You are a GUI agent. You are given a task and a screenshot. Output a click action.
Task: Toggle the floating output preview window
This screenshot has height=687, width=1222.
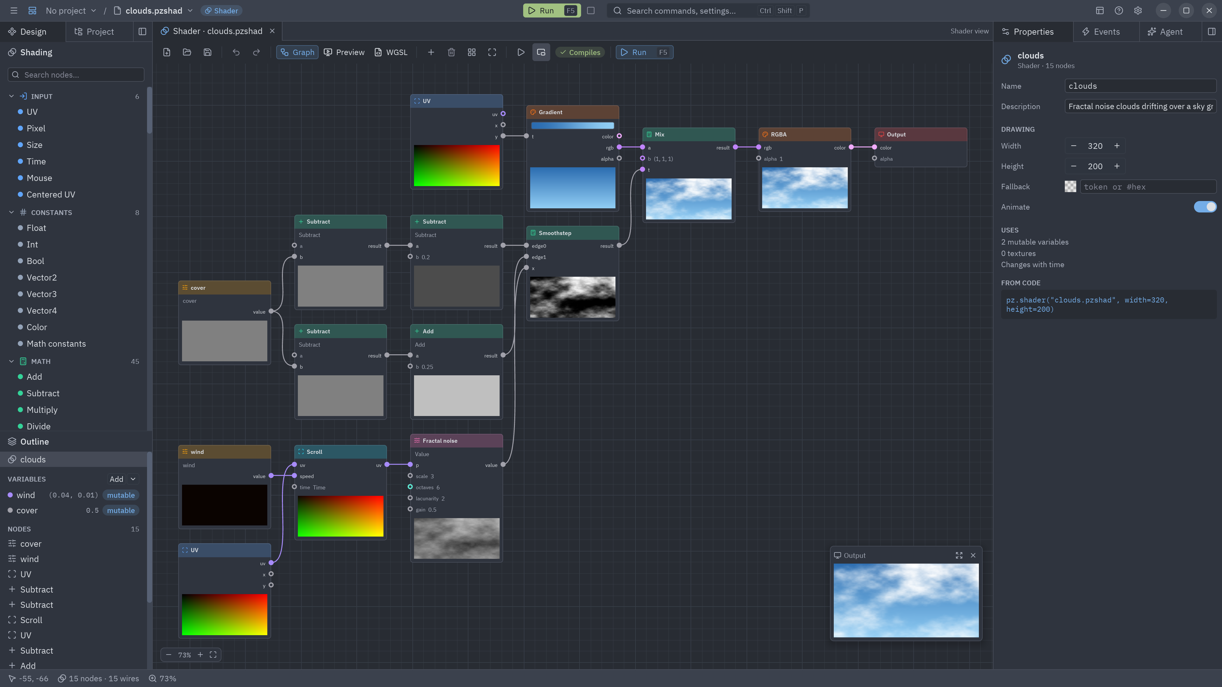[x=541, y=52]
